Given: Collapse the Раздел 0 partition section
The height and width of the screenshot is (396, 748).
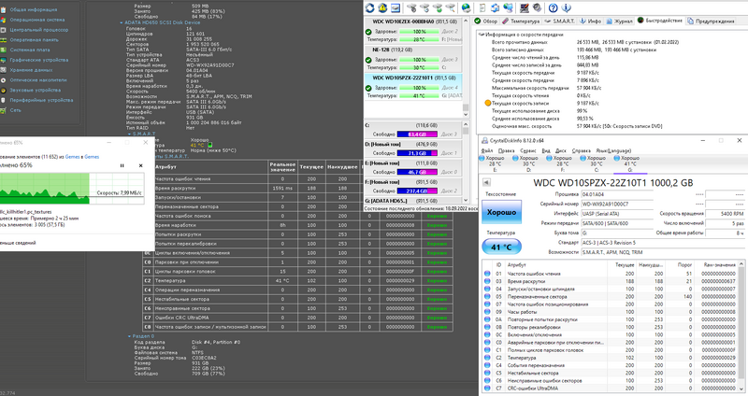Looking at the screenshot, I should (129, 336).
